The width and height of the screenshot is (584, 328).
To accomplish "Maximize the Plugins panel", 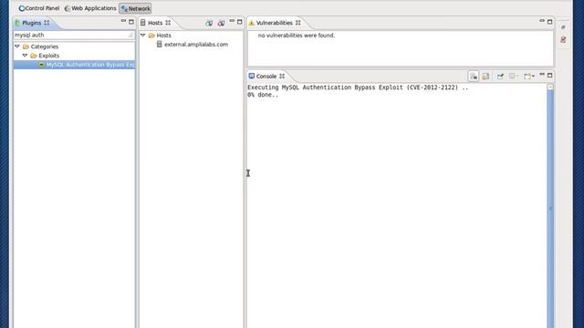I will click(x=131, y=22).
